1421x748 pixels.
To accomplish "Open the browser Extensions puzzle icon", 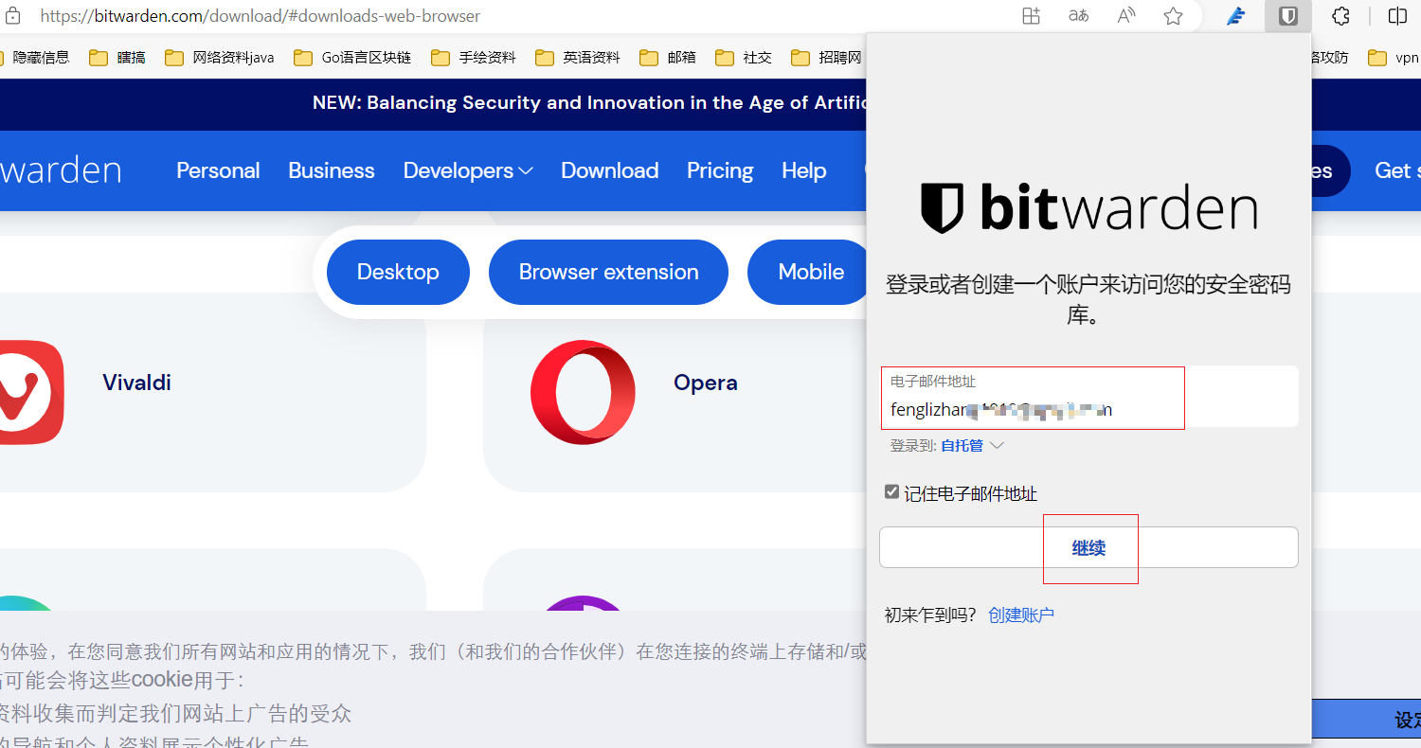I will (1340, 16).
